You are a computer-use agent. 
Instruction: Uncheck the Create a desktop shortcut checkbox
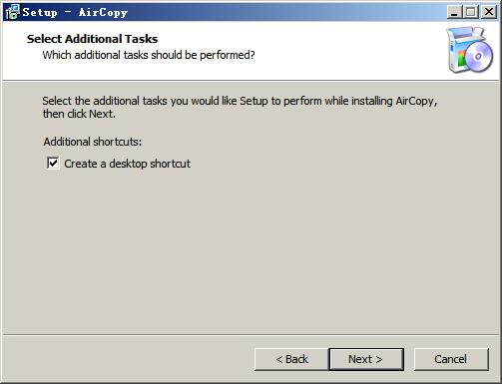(x=53, y=164)
